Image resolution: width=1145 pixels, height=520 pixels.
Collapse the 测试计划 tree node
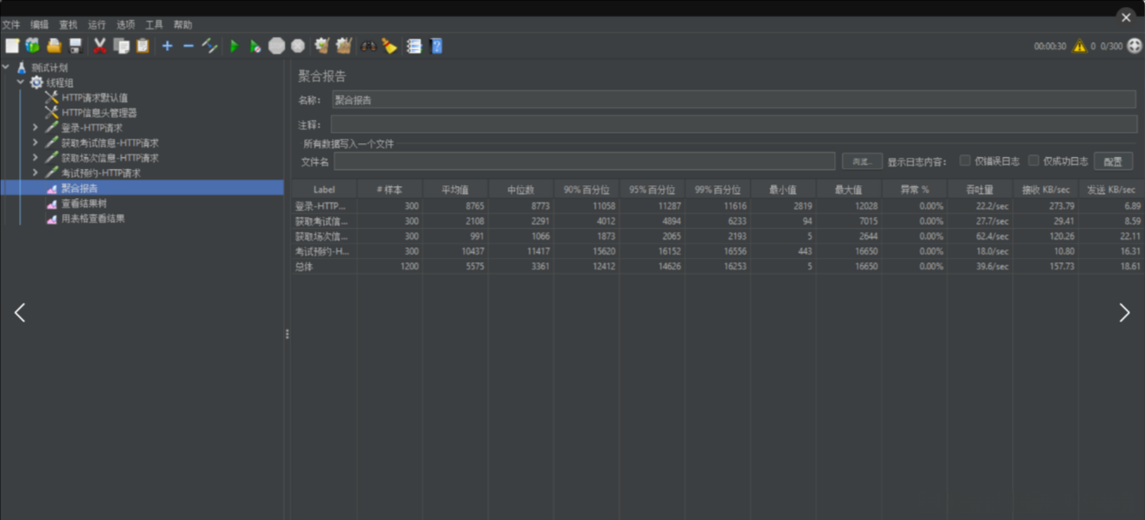[x=6, y=67]
